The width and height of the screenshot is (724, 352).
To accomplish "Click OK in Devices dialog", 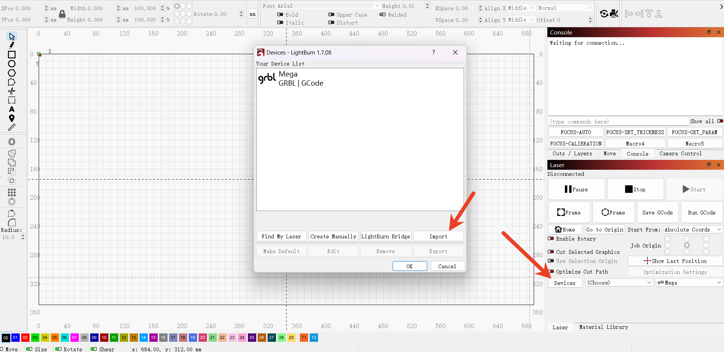I will [x=410, y=266].
